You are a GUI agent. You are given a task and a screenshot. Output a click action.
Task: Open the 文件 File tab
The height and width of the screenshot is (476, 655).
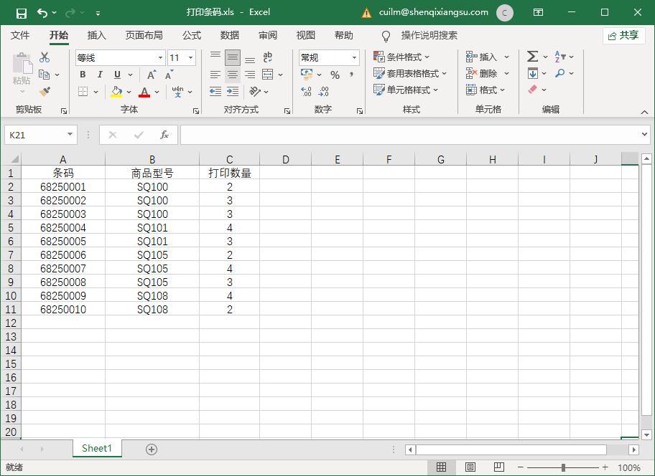tap(20, 35)
